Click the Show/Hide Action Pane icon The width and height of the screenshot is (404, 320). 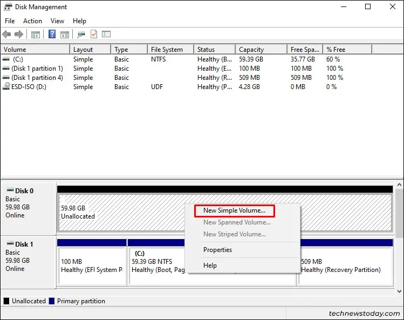click(65, 35)
